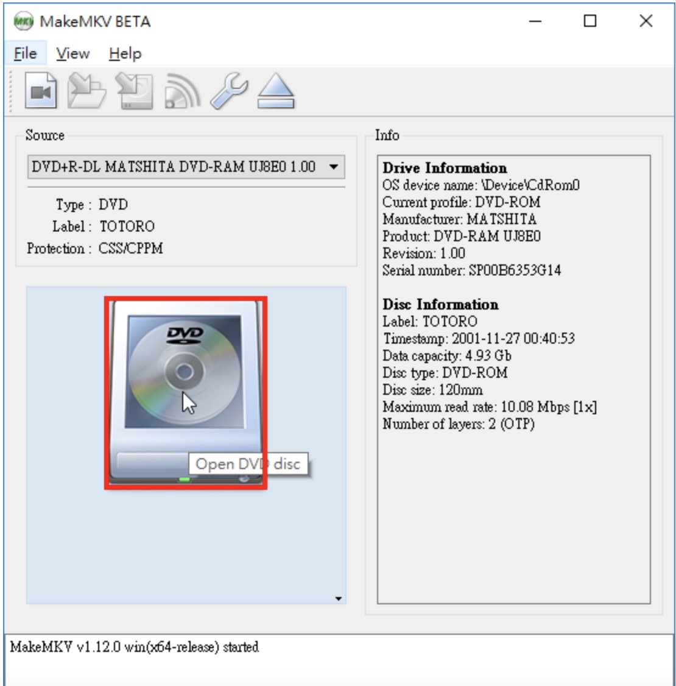Click the 'Data capacity: 4.93 Gb' line
676x686 pixels.
[x=447, y=356]
